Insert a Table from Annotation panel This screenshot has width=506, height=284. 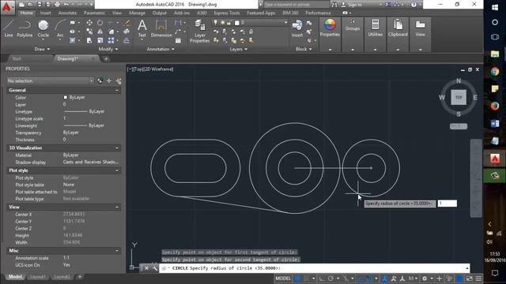[178, 40]
